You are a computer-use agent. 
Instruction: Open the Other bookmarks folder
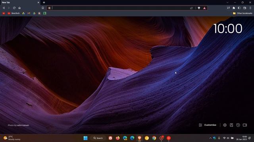pos(242,13)
